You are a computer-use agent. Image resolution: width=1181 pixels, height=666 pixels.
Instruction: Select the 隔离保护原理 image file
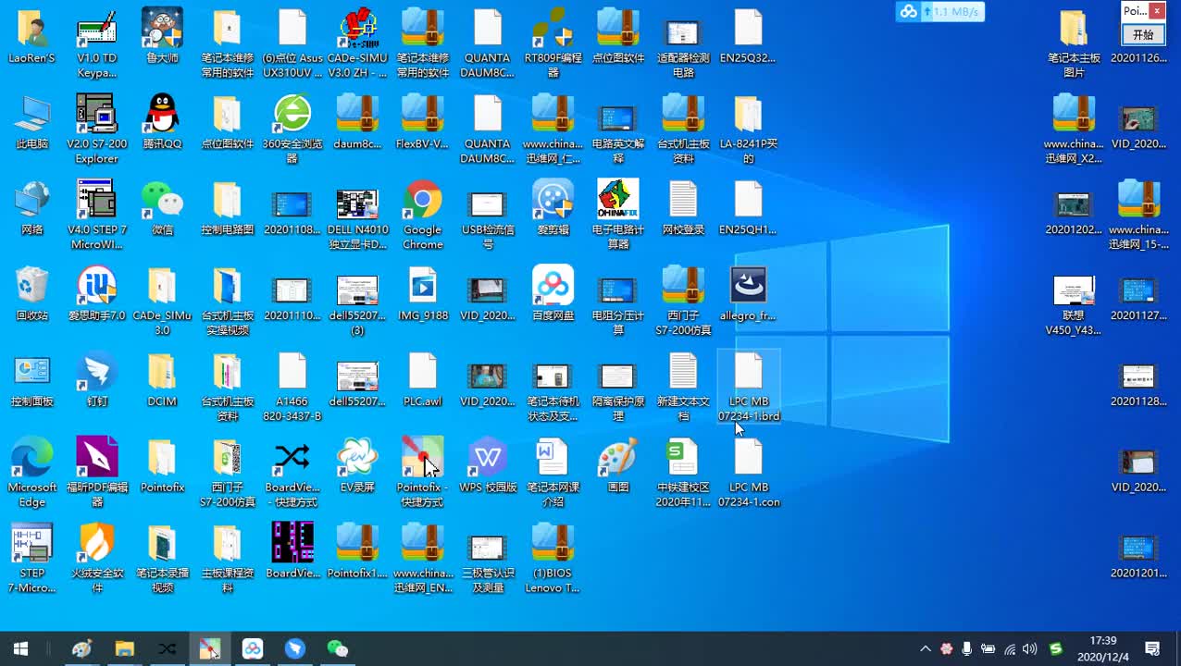click(618, 388)
